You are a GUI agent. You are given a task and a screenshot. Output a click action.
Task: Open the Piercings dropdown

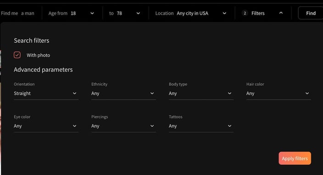coord(123,126)
